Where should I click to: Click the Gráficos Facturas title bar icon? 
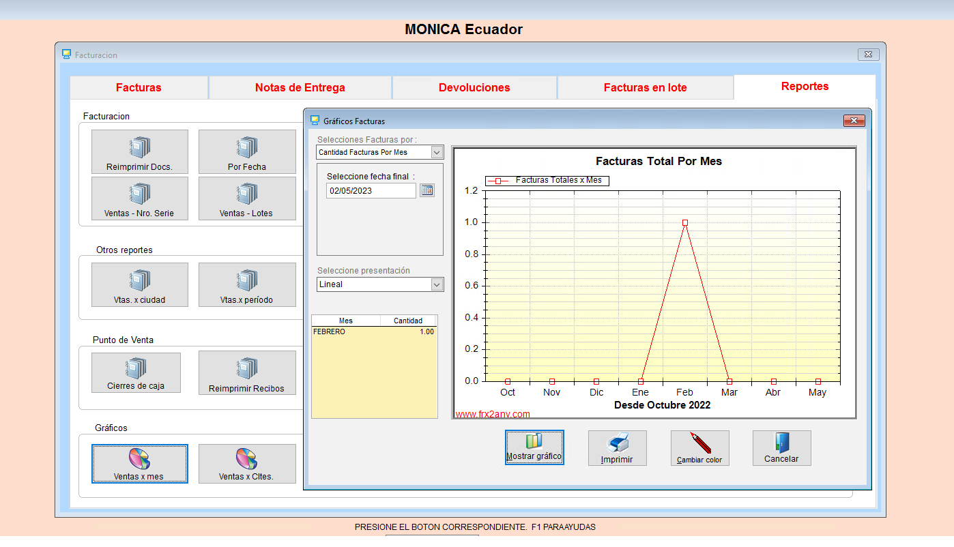coord(315,121)
